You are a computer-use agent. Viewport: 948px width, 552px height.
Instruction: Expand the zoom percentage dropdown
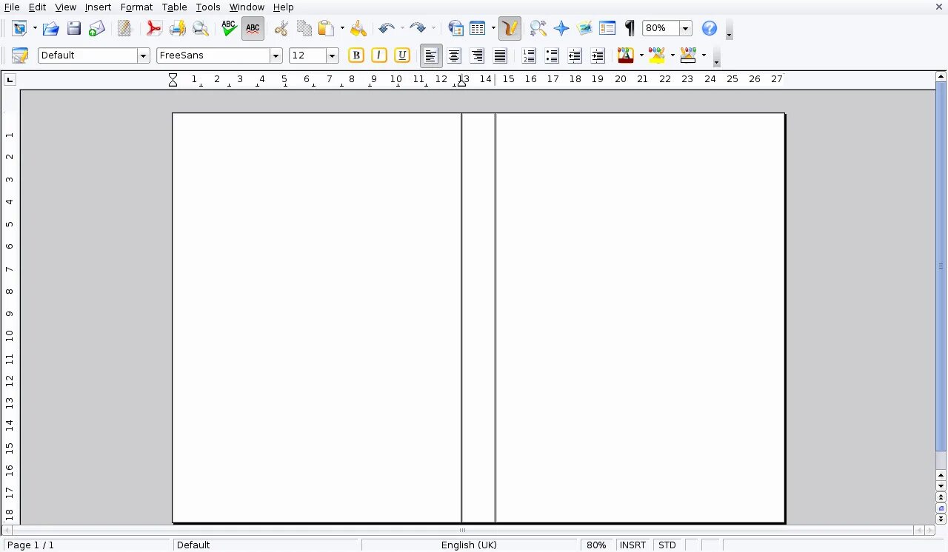(686, 28)
